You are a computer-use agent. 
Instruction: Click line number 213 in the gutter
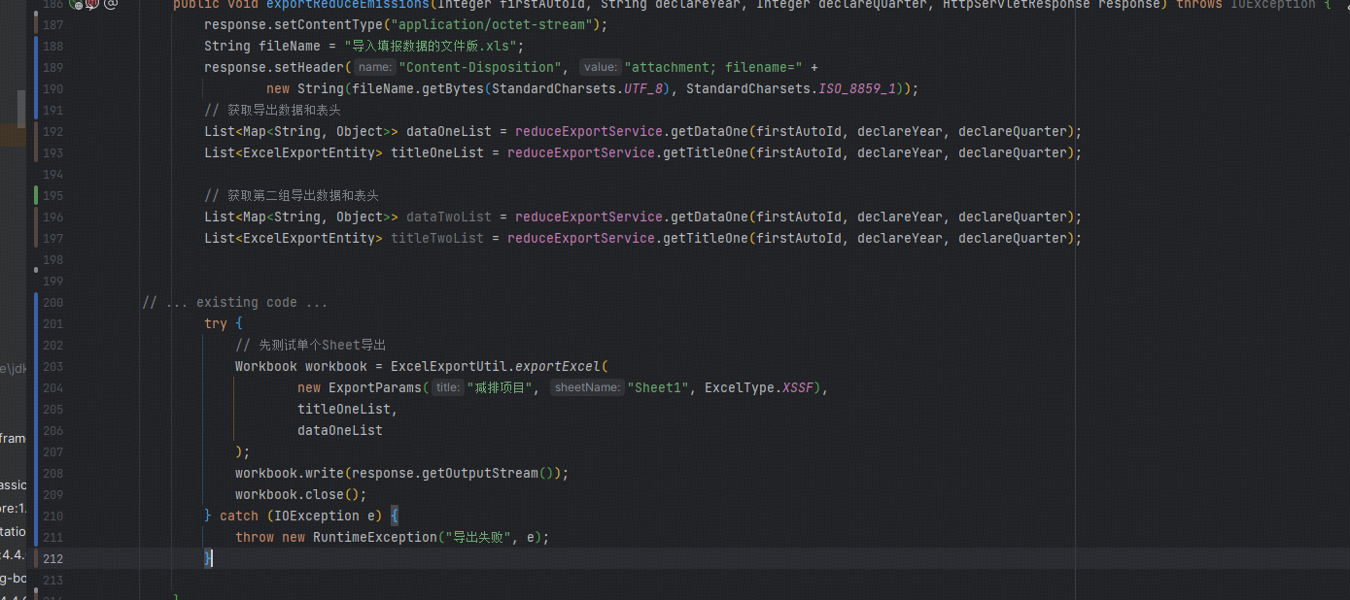53,580
